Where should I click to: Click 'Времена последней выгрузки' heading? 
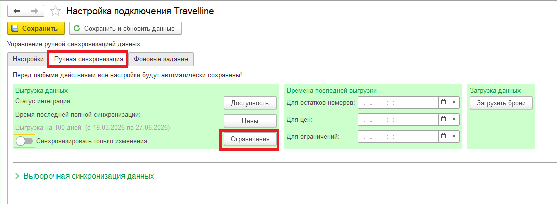(331, 91)
